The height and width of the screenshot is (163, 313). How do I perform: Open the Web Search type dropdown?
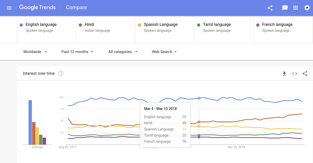[x=164, y=52]
